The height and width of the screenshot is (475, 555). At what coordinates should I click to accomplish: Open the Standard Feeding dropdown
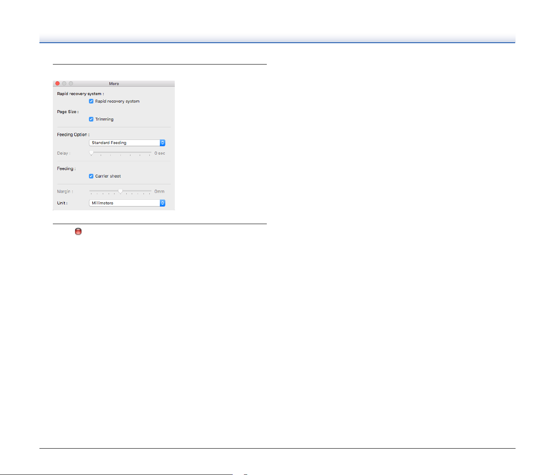tap(127, 143)
